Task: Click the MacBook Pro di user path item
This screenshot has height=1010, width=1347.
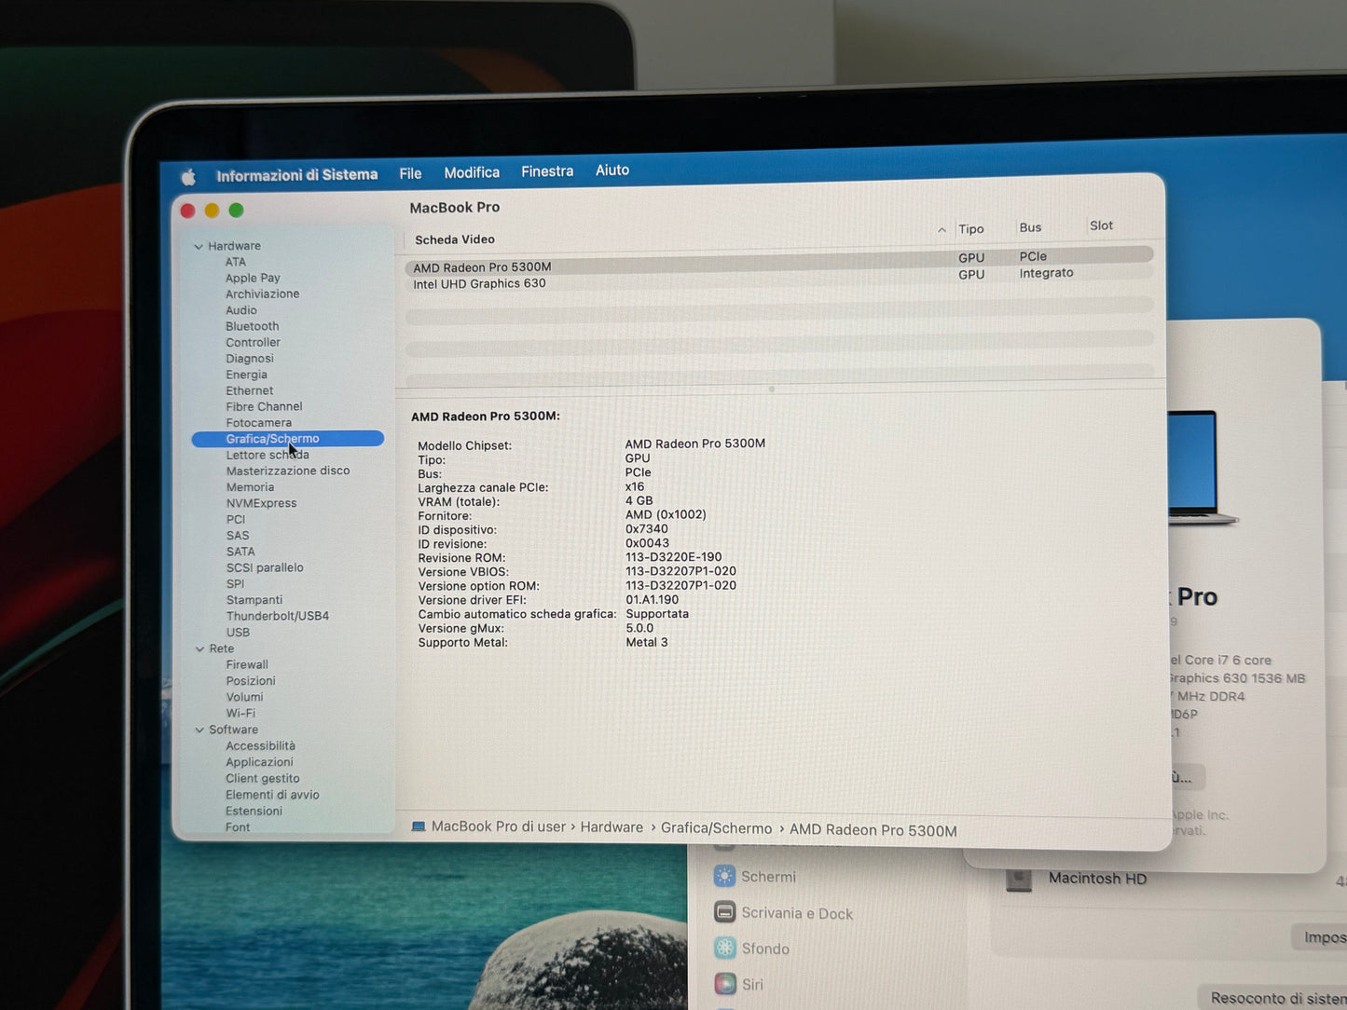Action: click(x=499, y=826)
